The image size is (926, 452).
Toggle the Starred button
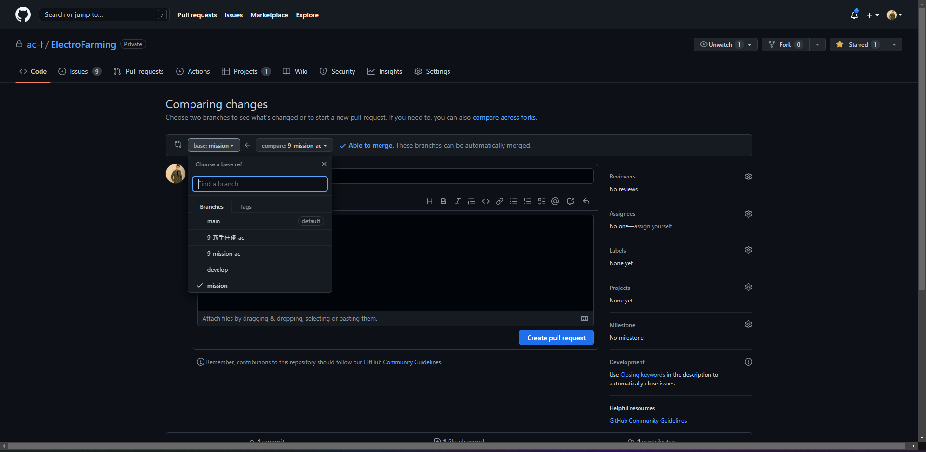(858, 44)
